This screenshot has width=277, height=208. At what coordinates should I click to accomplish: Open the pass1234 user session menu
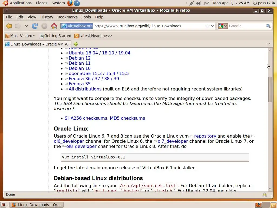(x=264, y=3)
